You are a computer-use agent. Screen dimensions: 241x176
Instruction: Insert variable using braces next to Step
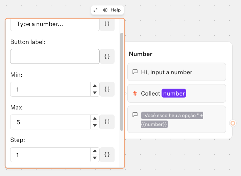coord(107,155)
